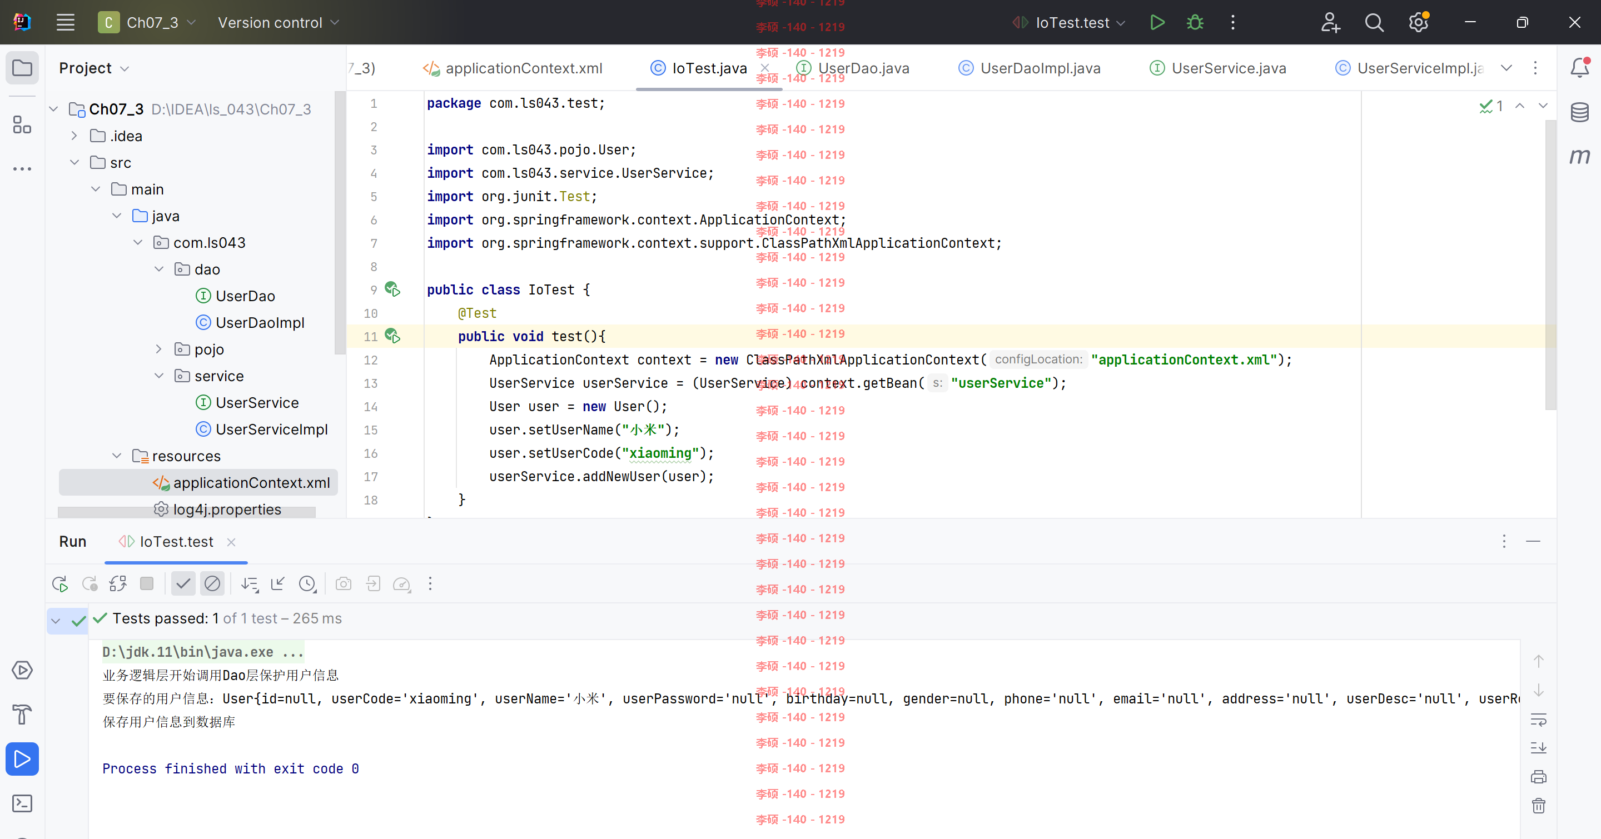Viewport: 1601px width, 839px height.
Task: Open Structure tool window icon
Action: 22,124
